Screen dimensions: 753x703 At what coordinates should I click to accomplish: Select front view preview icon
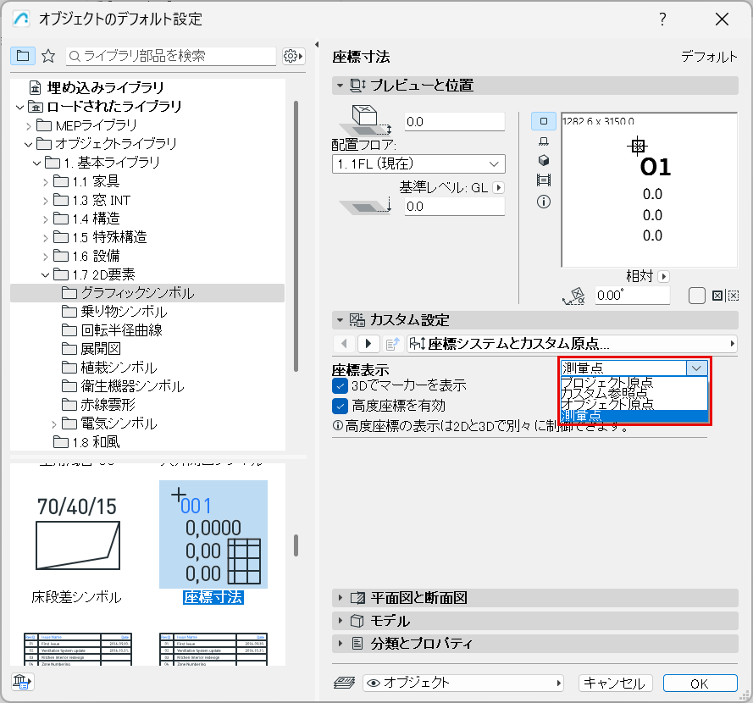tap(543, 141)
